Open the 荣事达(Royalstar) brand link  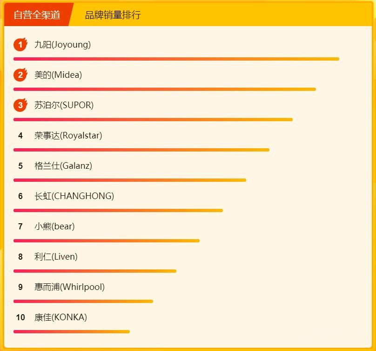click(x=68, y=136)
